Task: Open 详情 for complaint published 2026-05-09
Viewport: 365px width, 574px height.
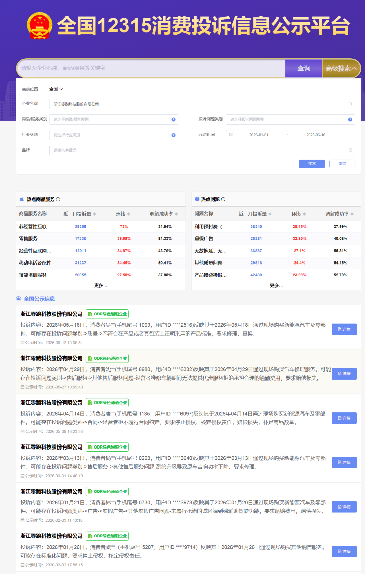Action: click(x=344, y=418)
